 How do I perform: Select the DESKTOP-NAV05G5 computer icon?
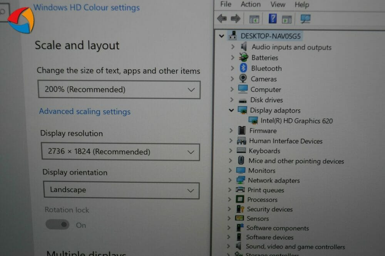[233, 36]
